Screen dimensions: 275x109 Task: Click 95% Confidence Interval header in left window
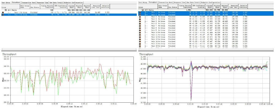pyautogui.click(x=61, y=7)
